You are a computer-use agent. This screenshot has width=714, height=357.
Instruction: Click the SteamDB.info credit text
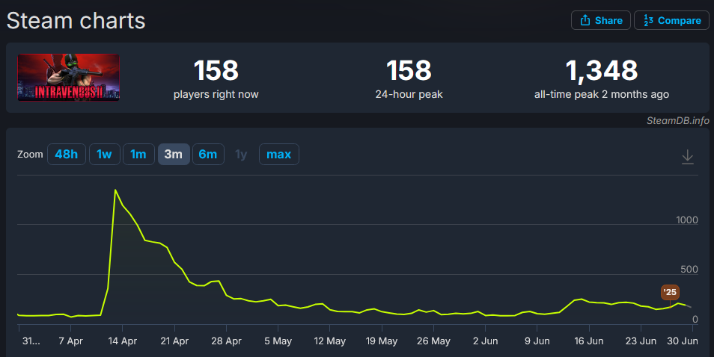click(677, 120)
